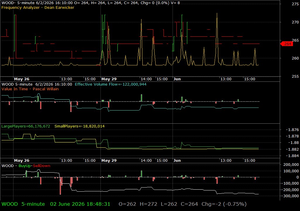
Task: Click the -1.878 axis value
Action: pyautogui.click(x=292, y=136)
